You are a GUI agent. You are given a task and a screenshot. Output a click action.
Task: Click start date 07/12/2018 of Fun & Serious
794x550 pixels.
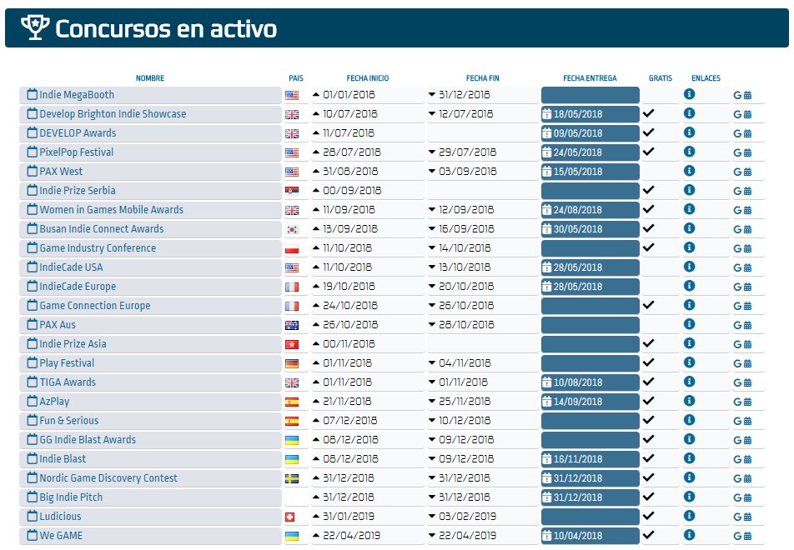pos(350,421)
